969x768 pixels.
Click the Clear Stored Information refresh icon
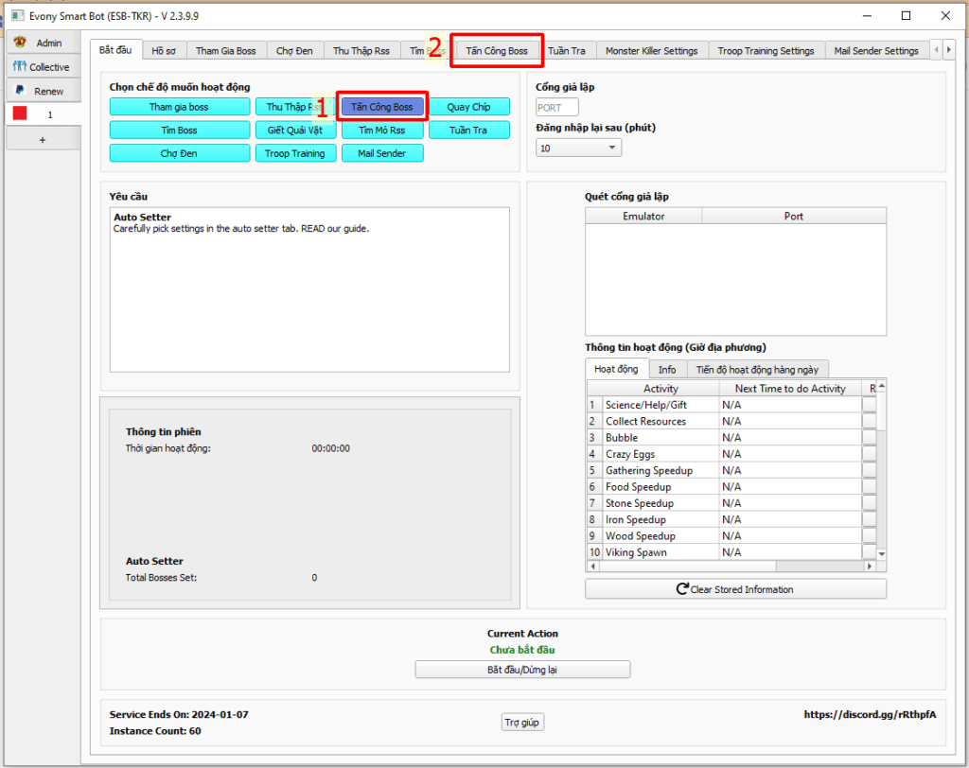pyautogui.click(x=681, y=589)
